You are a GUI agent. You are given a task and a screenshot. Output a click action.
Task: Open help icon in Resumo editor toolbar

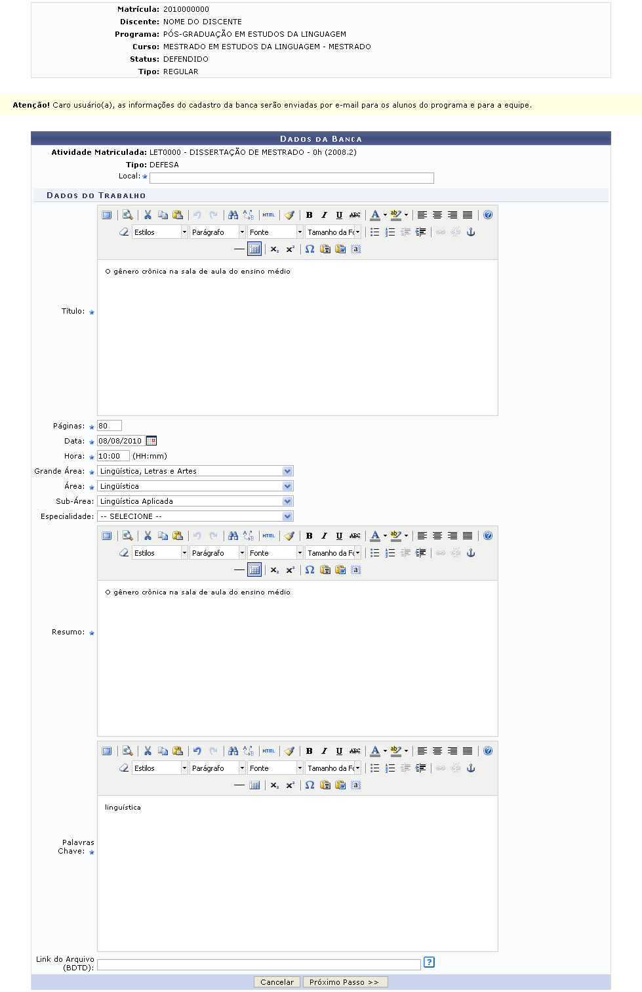[488, 536]
